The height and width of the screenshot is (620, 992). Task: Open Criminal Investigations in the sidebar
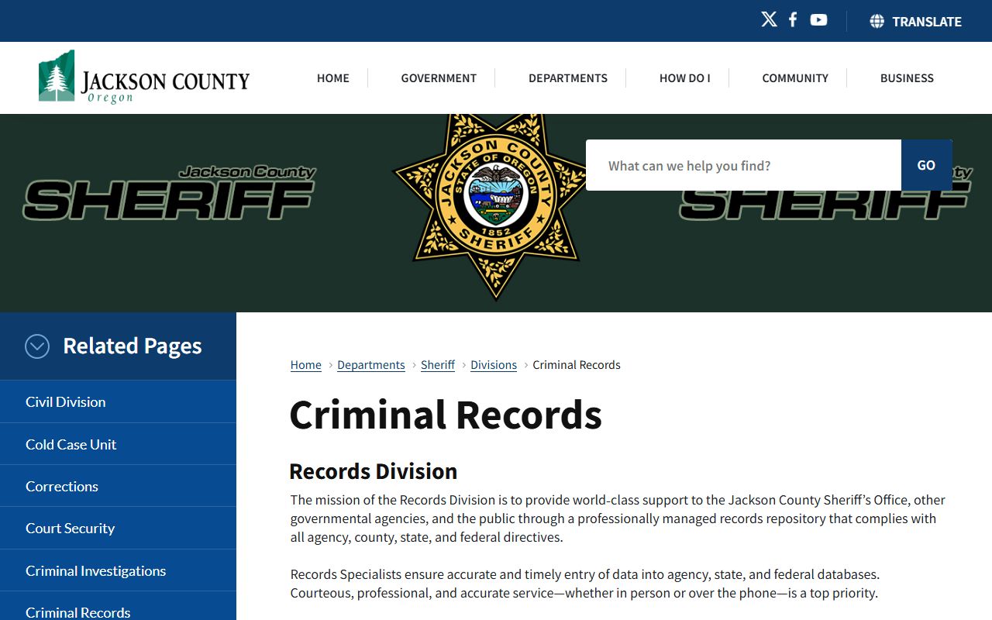click(x=118, y=570)
